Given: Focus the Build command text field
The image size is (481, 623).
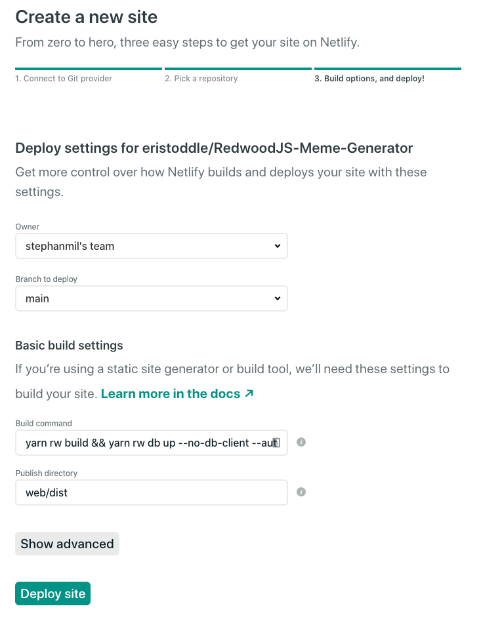Looking at the screenshot, I should tap(144, 443).
